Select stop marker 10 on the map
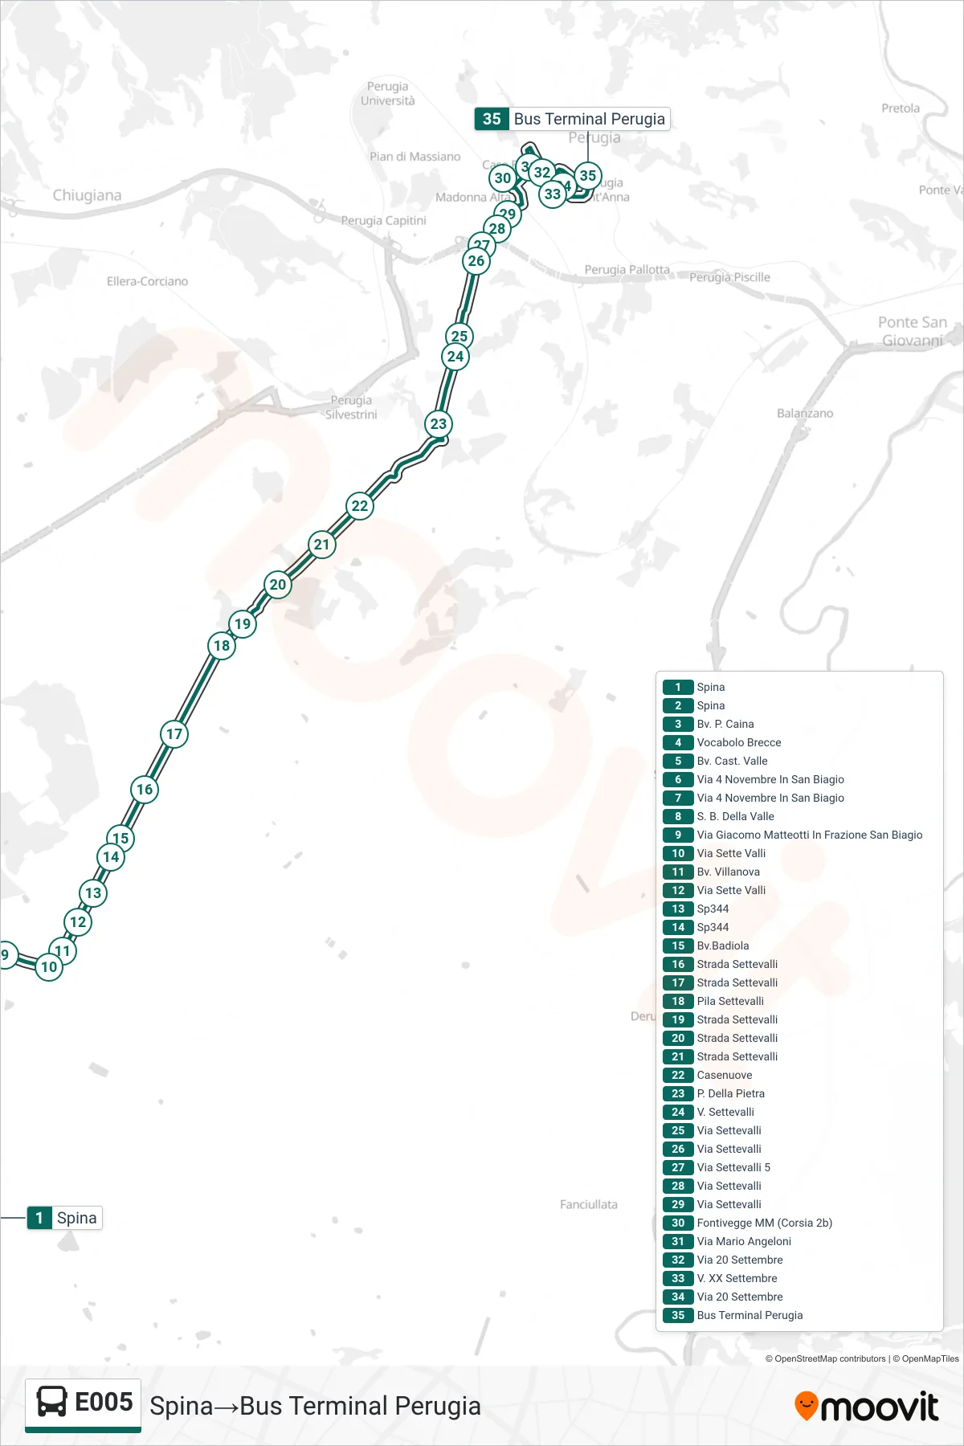 click(49, 967)
